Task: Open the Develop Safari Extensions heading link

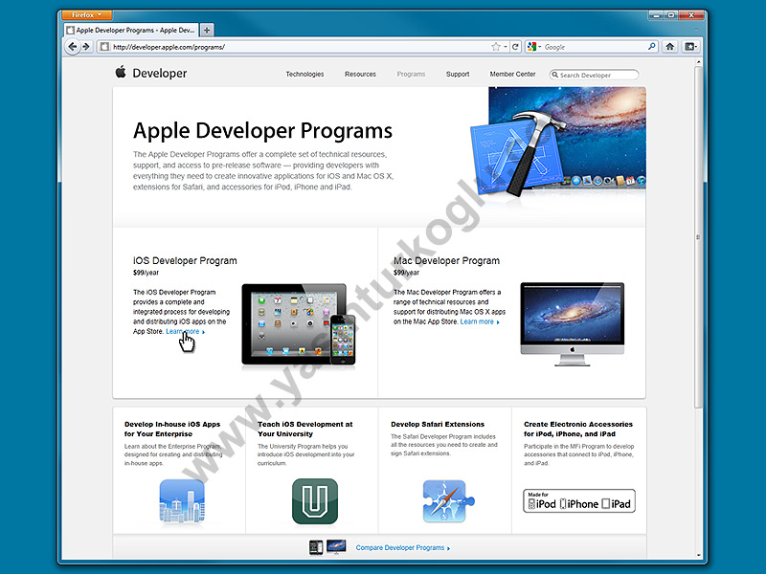Action: coord(438,424)
